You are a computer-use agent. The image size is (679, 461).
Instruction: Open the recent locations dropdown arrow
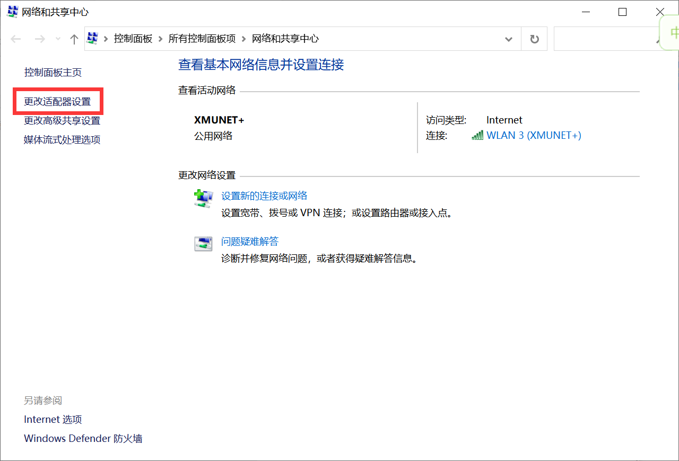pos(58,39)
